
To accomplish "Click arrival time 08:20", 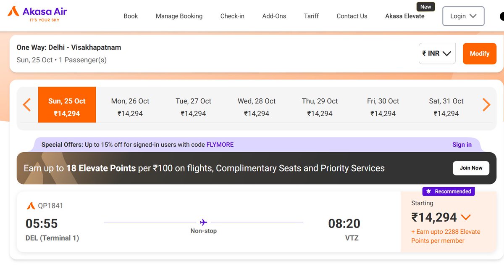I will coord(344,223).
